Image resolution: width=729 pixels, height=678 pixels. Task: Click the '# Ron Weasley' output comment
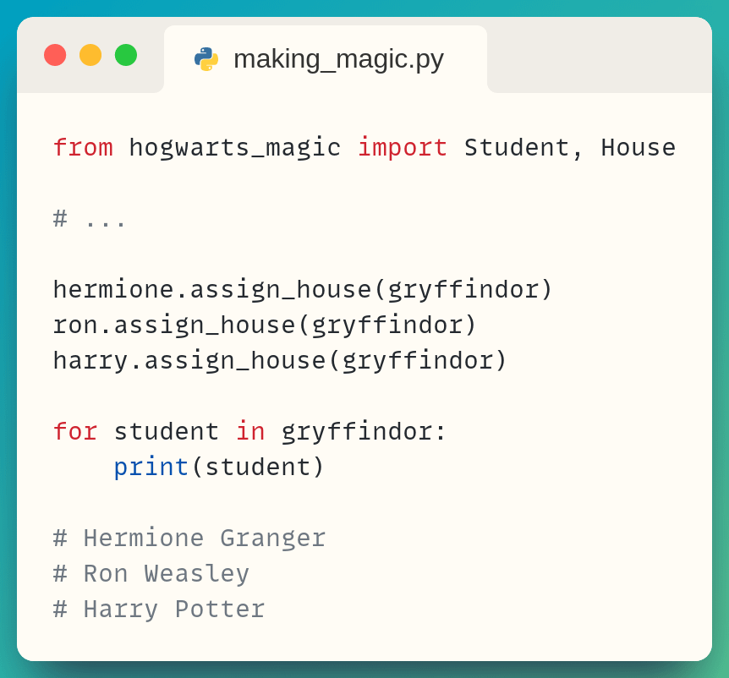151,574
